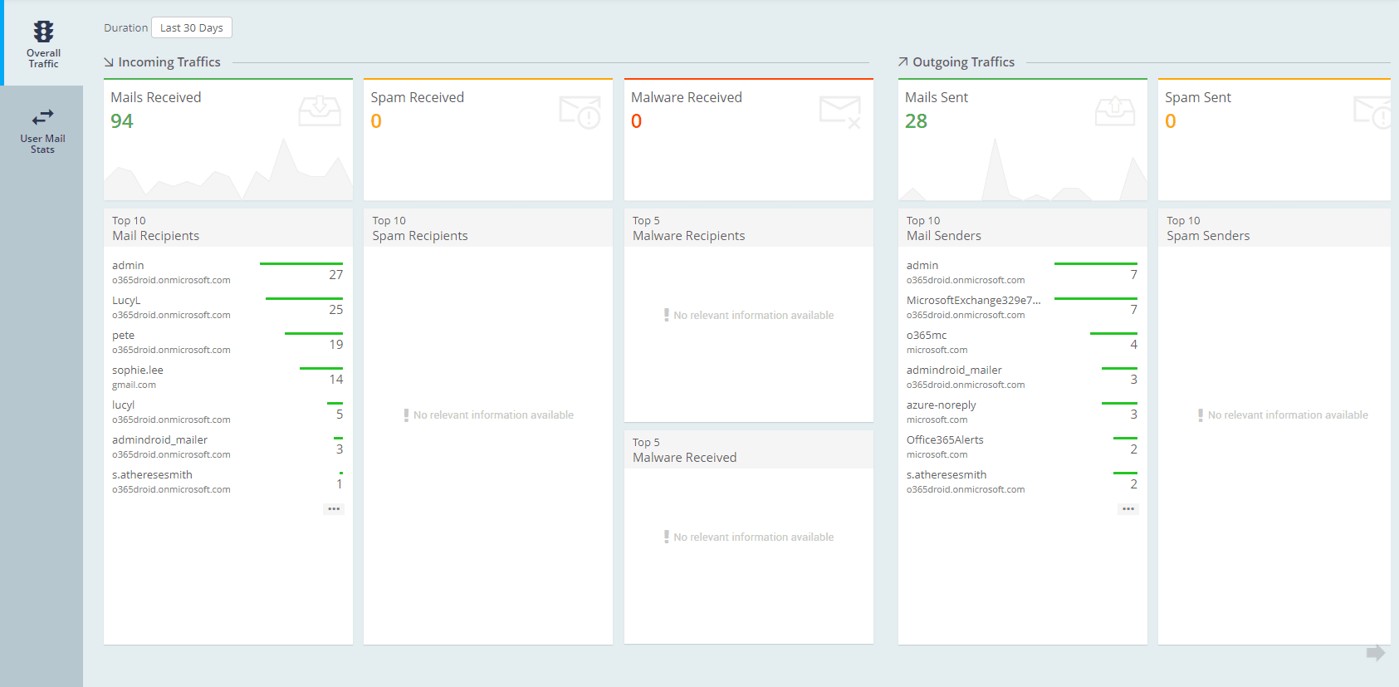Image resolution: width=1399 pixels, height=687 pixels.
Task: Select the Outgoing Traffics section heading
Action: click(x=963, y=62)
